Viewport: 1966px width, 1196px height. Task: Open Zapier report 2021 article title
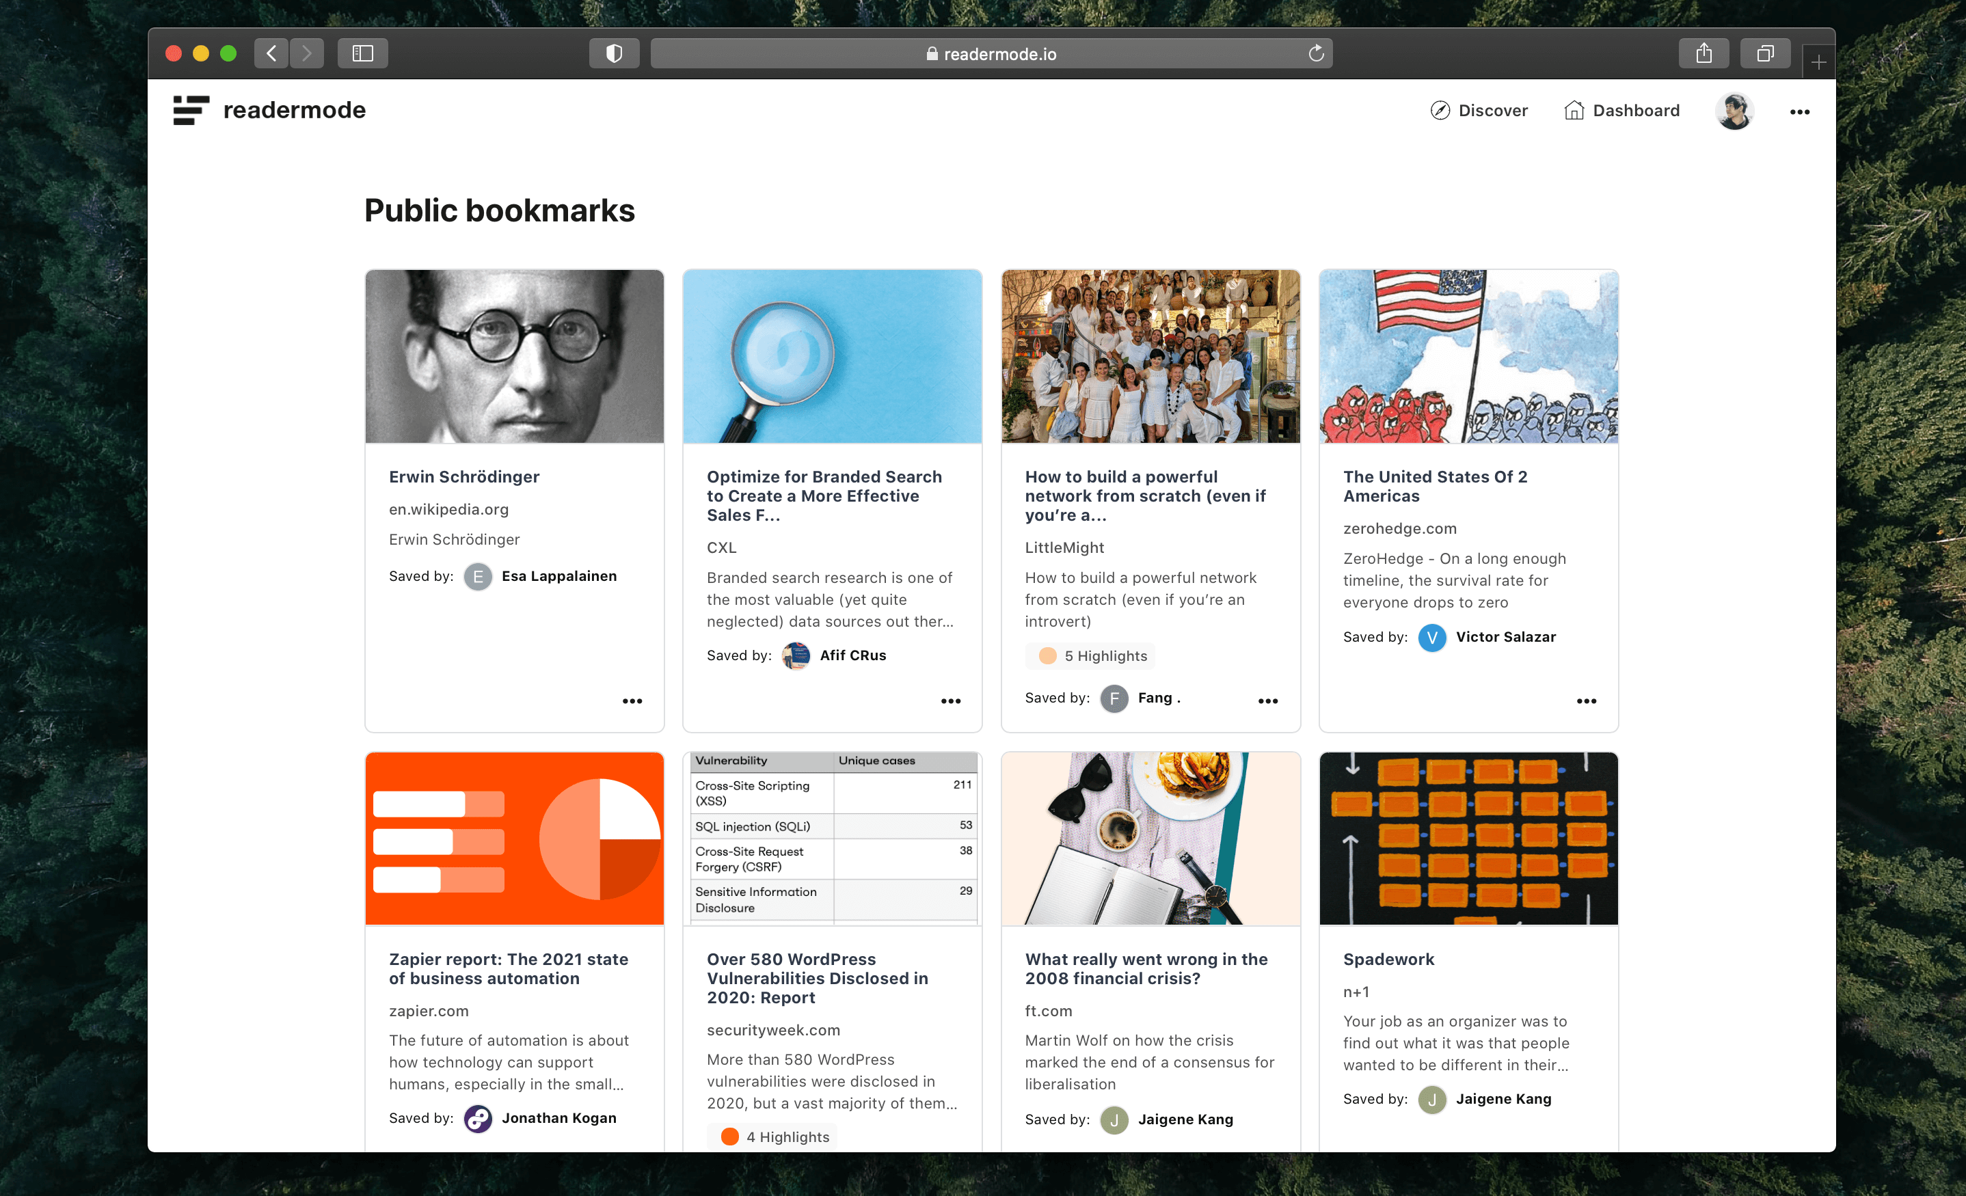[x=509, y=968]
